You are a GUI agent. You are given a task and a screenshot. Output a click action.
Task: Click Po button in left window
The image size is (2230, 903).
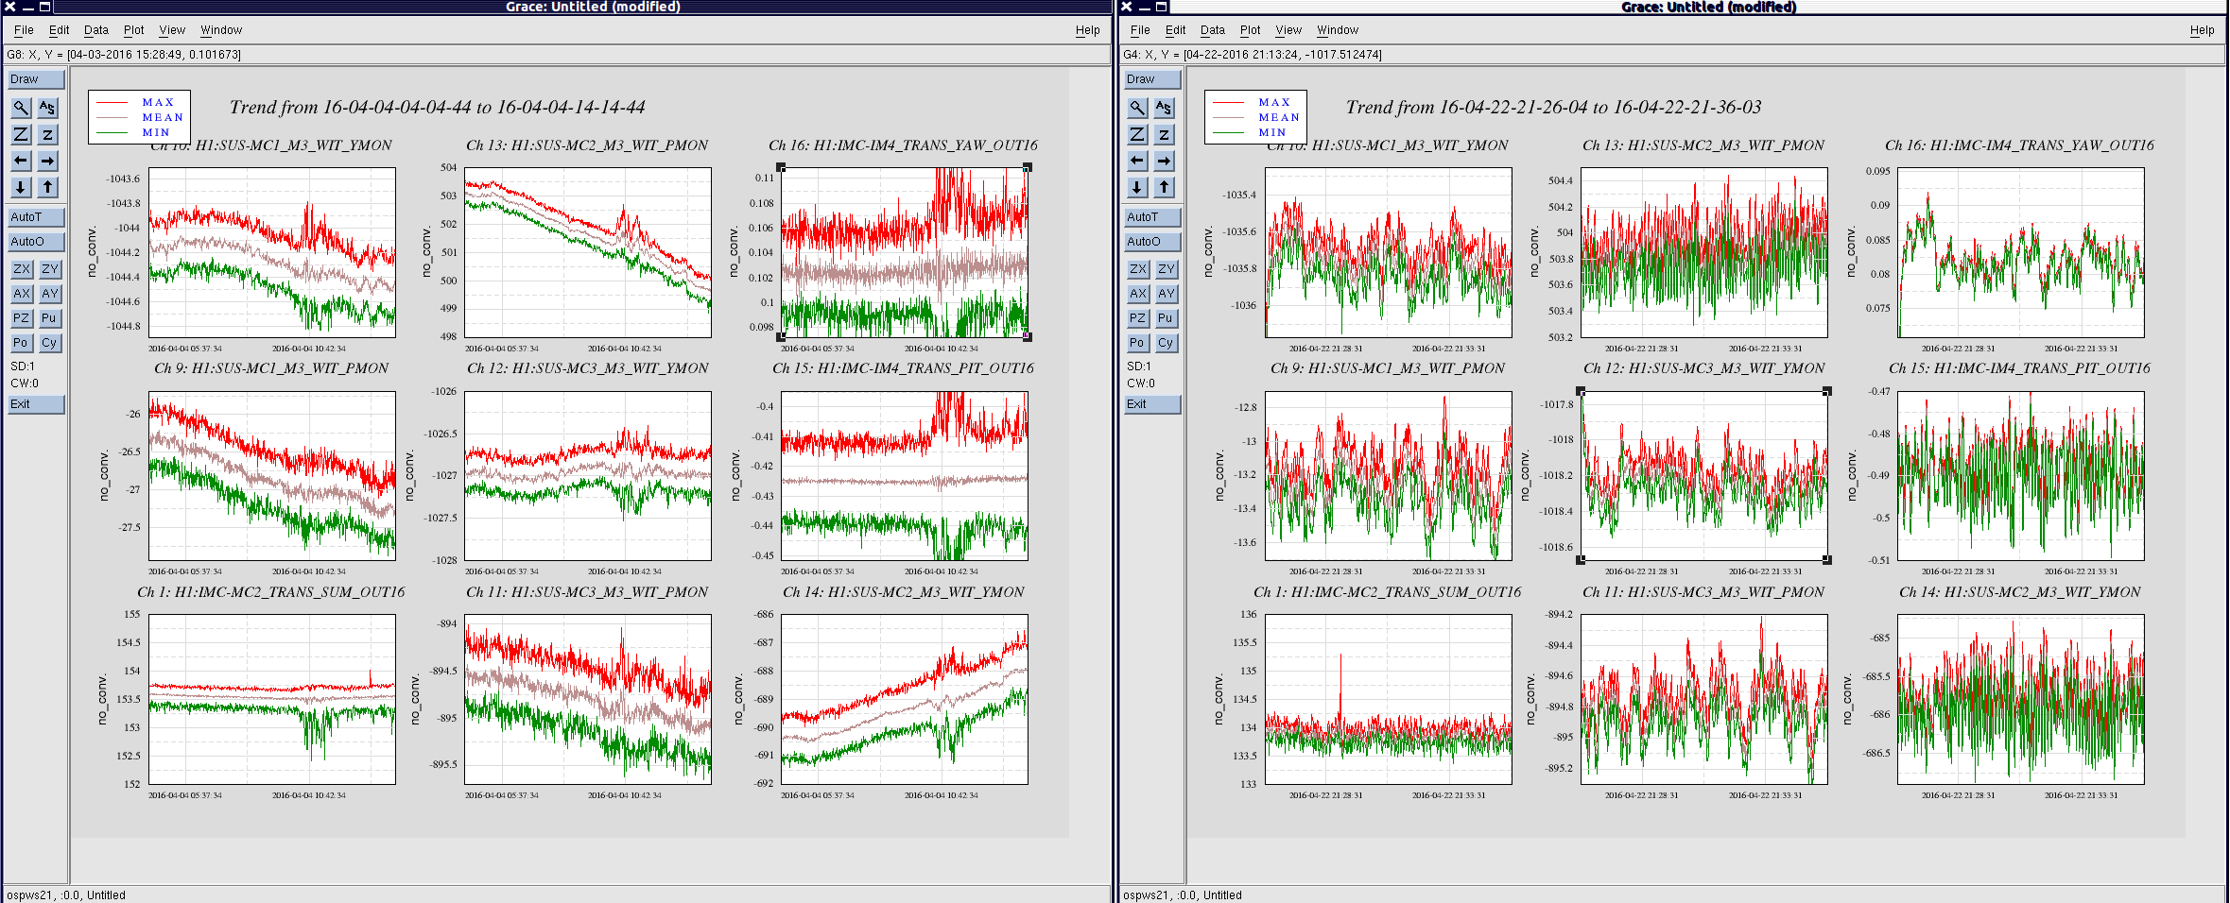pos(21,343)
